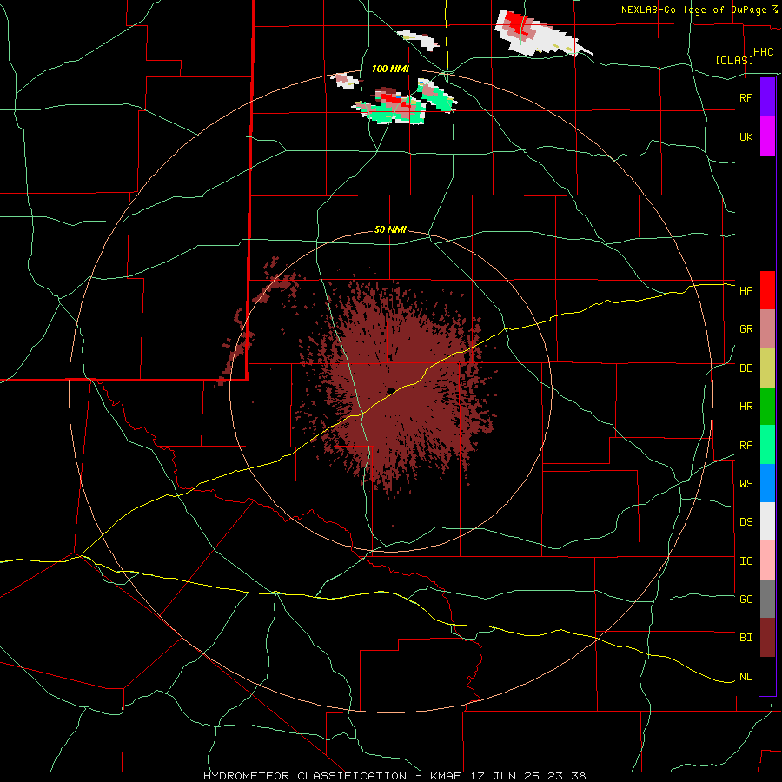Click the ND legend label
The height and width of the screenshot is (782, 782).
pos(746,677)
